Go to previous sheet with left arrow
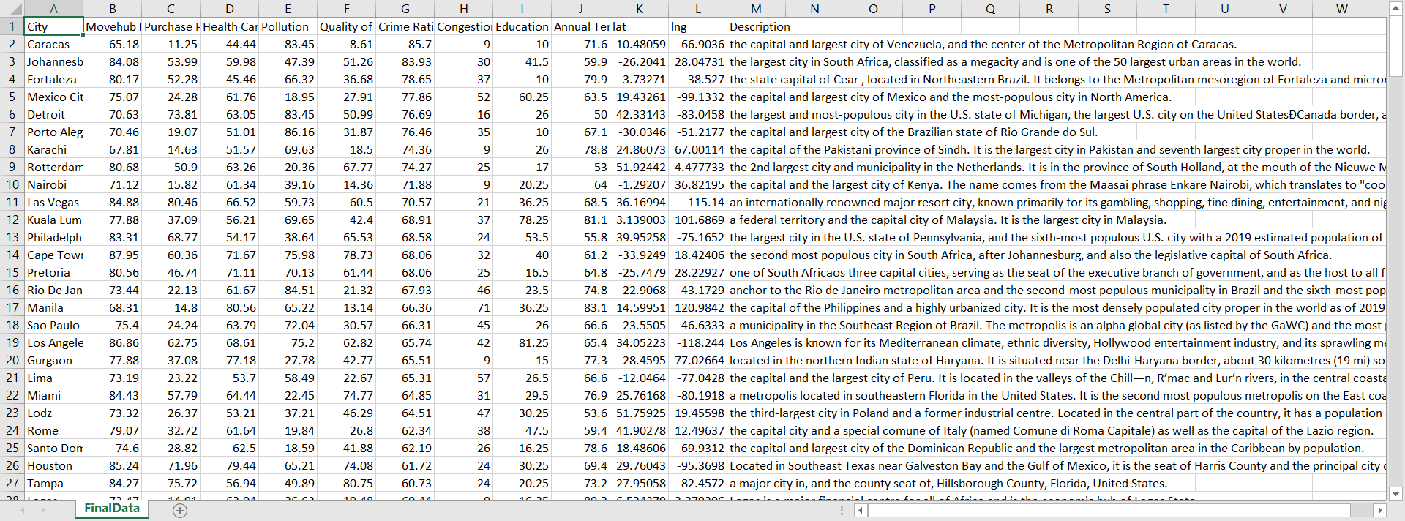The width and height of the screenshot is (1405, 521). tap(23, 510)
